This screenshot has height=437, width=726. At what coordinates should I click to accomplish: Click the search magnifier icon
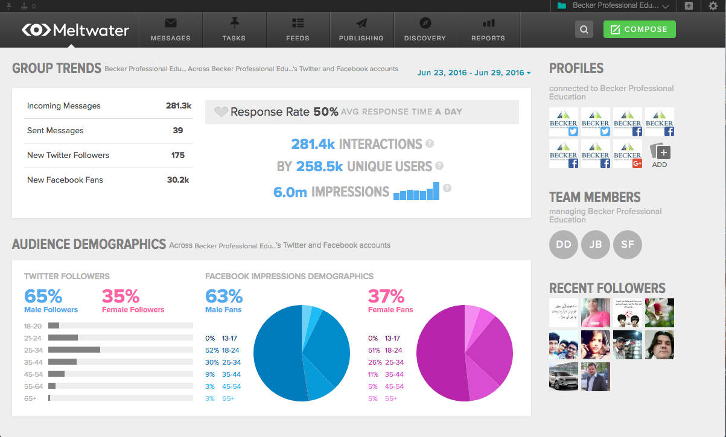[x=583, y=29]
